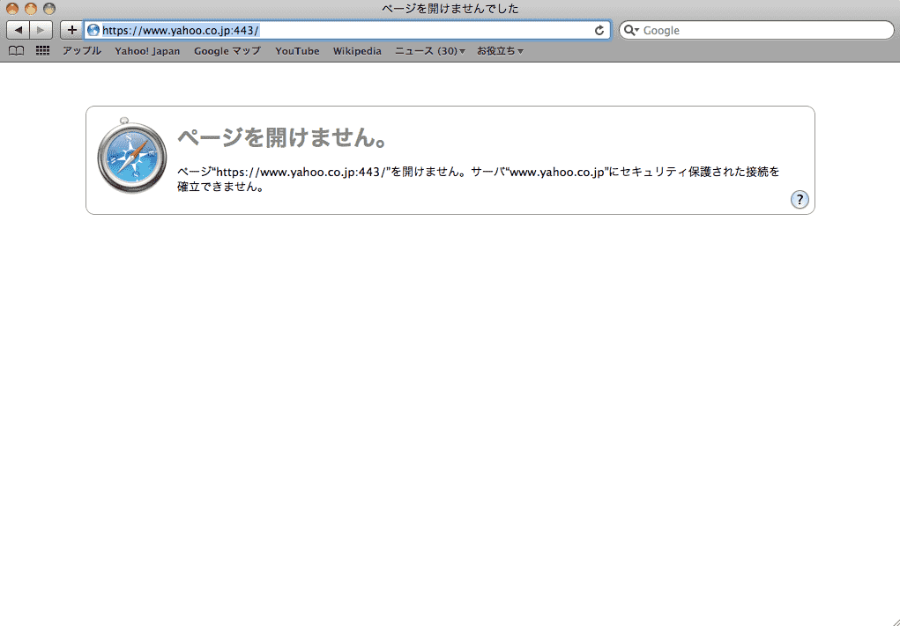Viewport: 900px width, 626px height.
Task: Focus the URL address field
Action: click(x=346, y=31)
